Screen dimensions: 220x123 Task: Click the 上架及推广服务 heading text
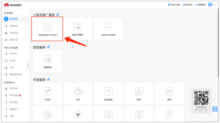44,15
